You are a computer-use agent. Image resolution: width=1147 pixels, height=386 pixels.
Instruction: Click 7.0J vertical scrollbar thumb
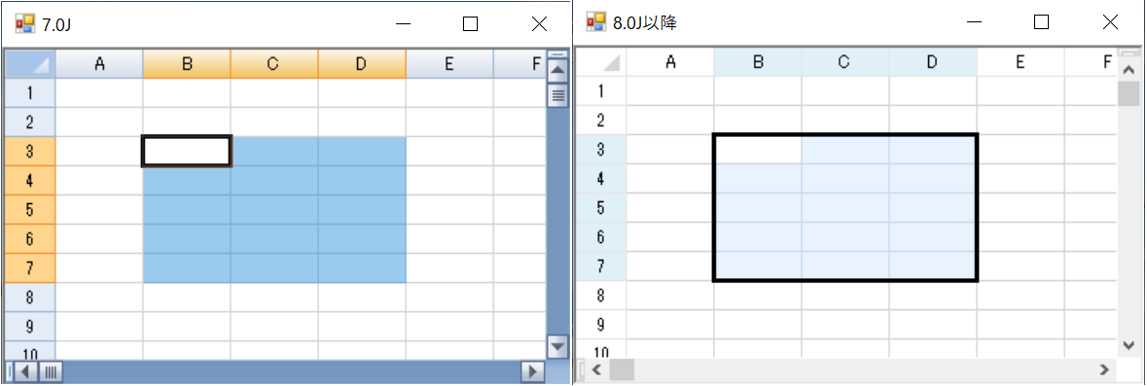(x=558, y=94)
